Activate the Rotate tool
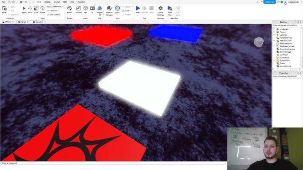Screen dimensions: 303x170 pos(42,8)
